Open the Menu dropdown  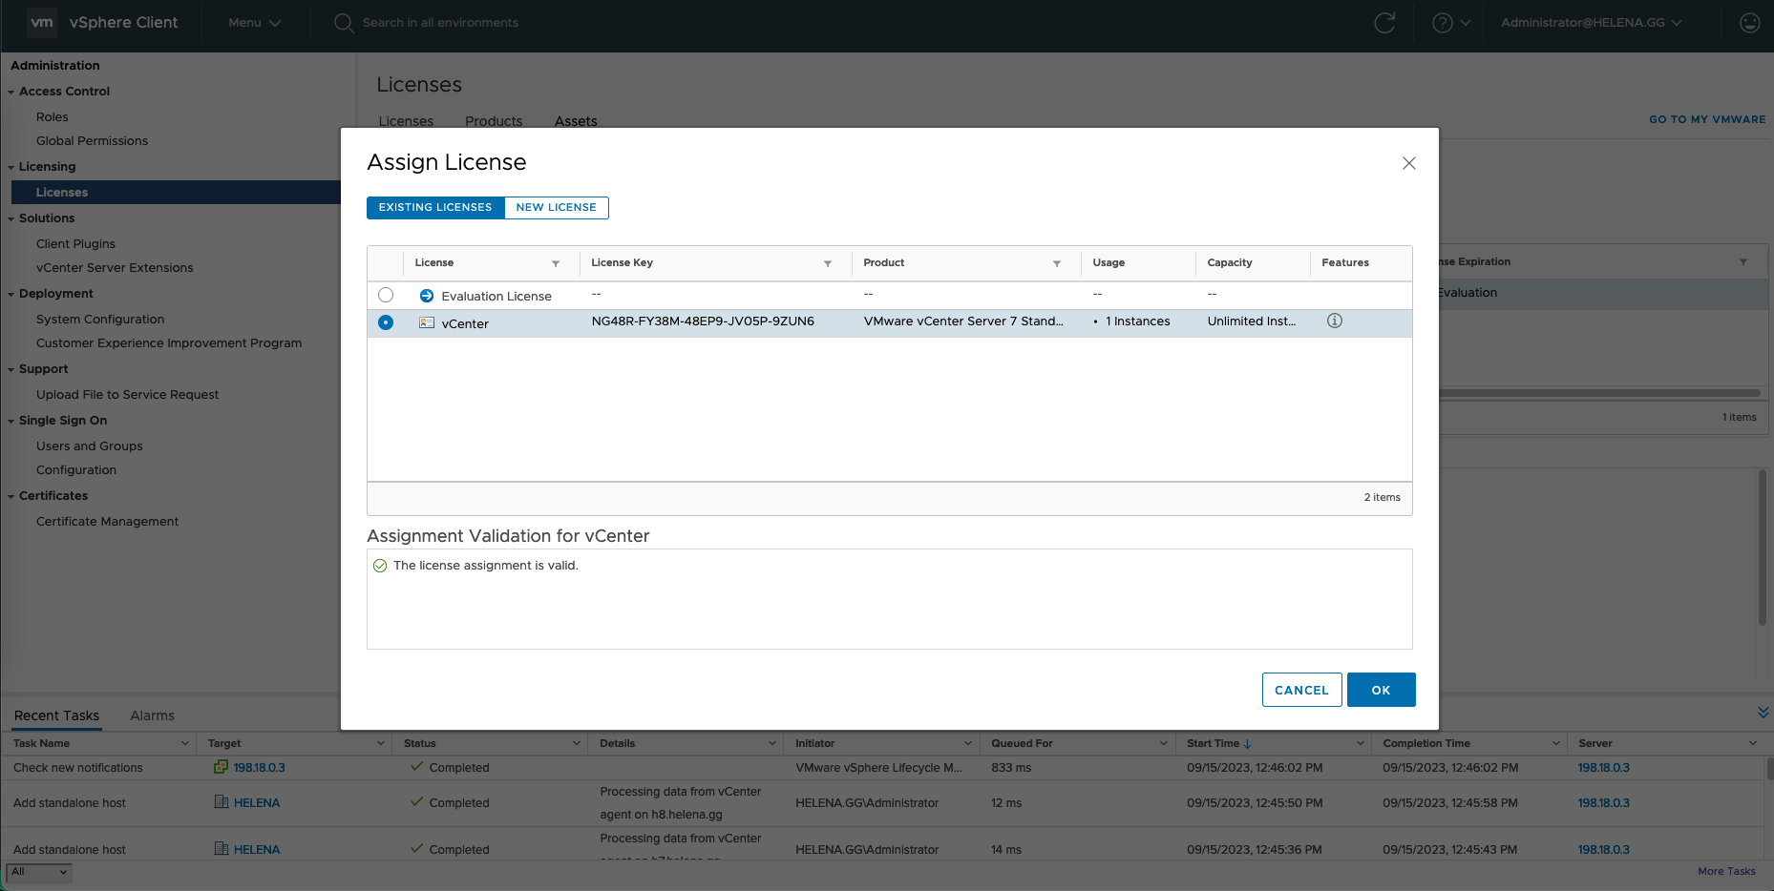pos(254,23)
